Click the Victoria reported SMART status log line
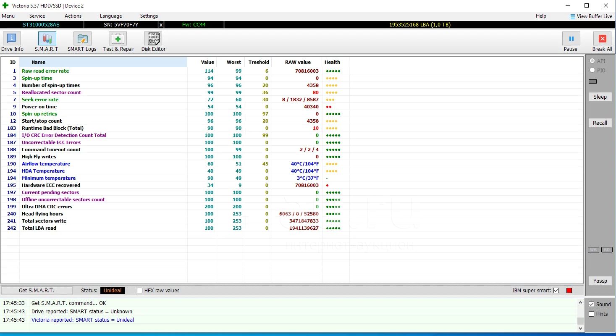 pos(83,320)
